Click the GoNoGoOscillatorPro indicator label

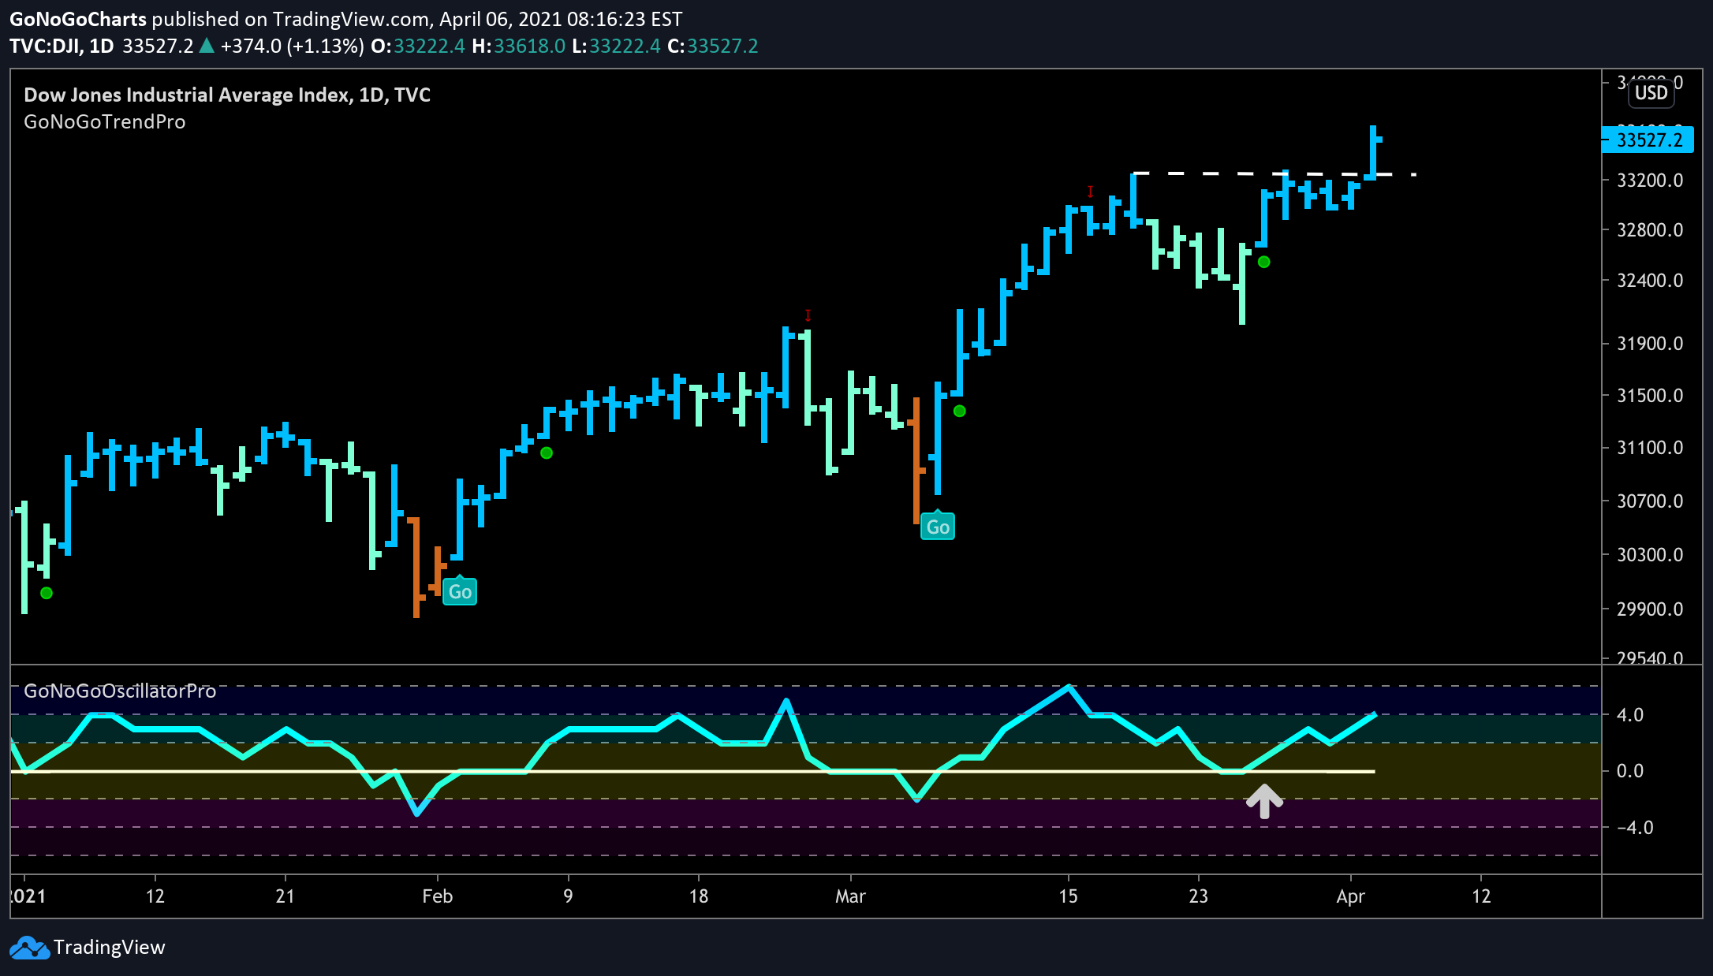(120, 691)
